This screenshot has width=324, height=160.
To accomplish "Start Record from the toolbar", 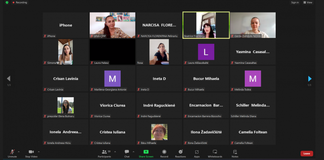I will click(164, 153).
